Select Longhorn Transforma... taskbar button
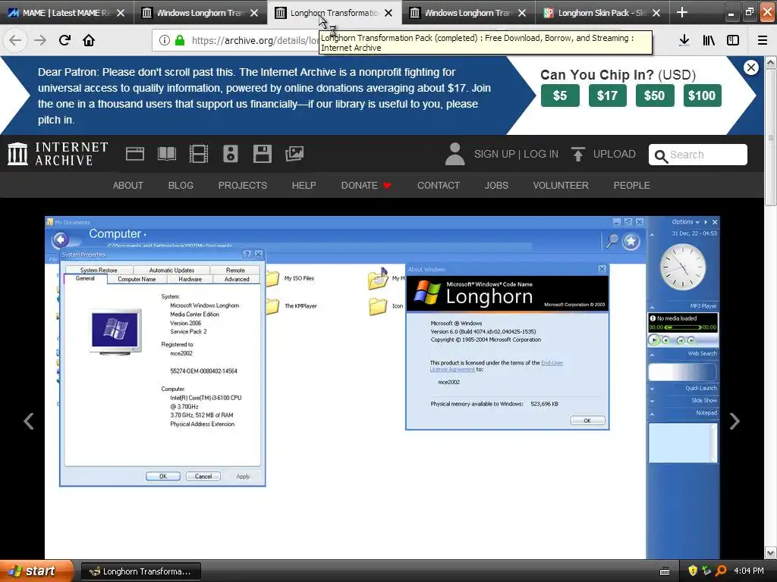This screenshot has width=777, height=582. pos(140,571)
